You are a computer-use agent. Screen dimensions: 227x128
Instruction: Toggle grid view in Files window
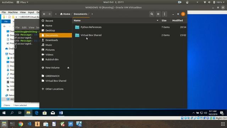(158, 14)
